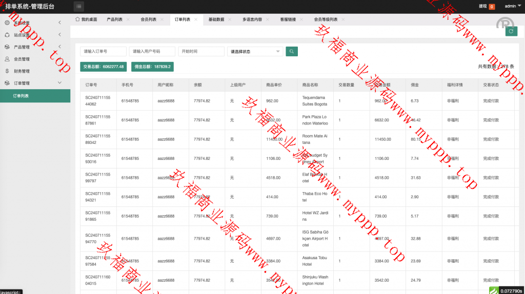Select 订单列表 in the sidebar
The image size is (525, 294).
(35, 96)
